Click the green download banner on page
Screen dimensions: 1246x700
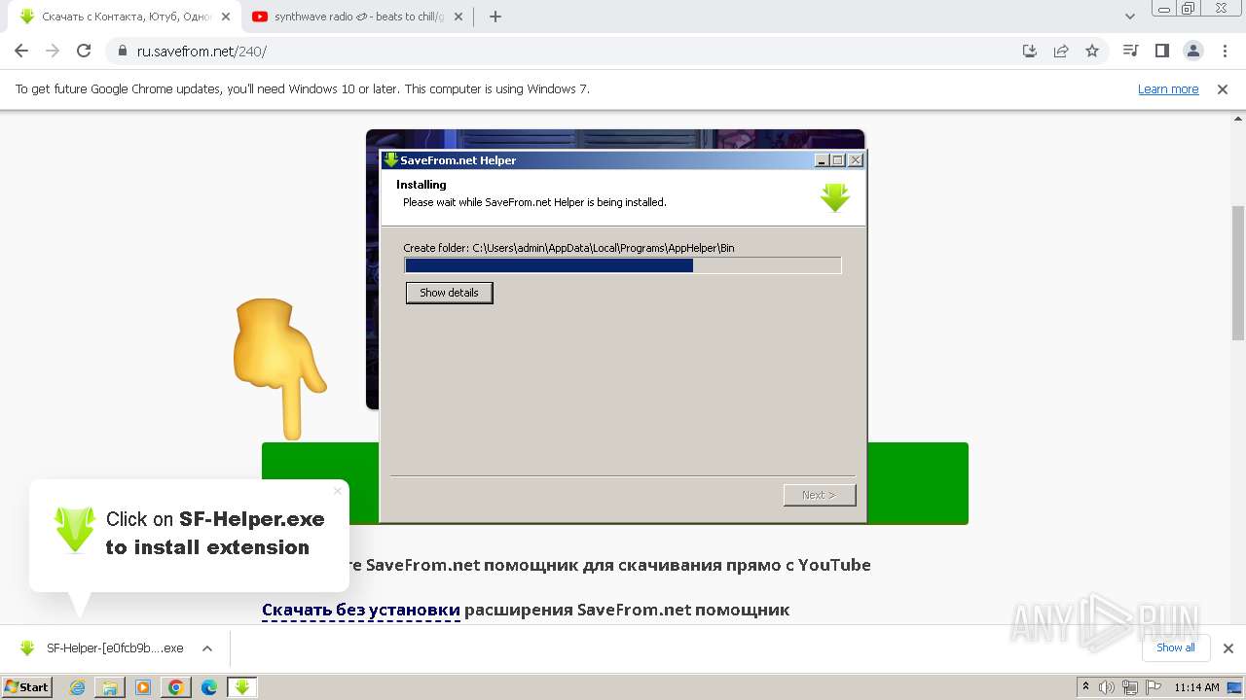tap(615, 483)
